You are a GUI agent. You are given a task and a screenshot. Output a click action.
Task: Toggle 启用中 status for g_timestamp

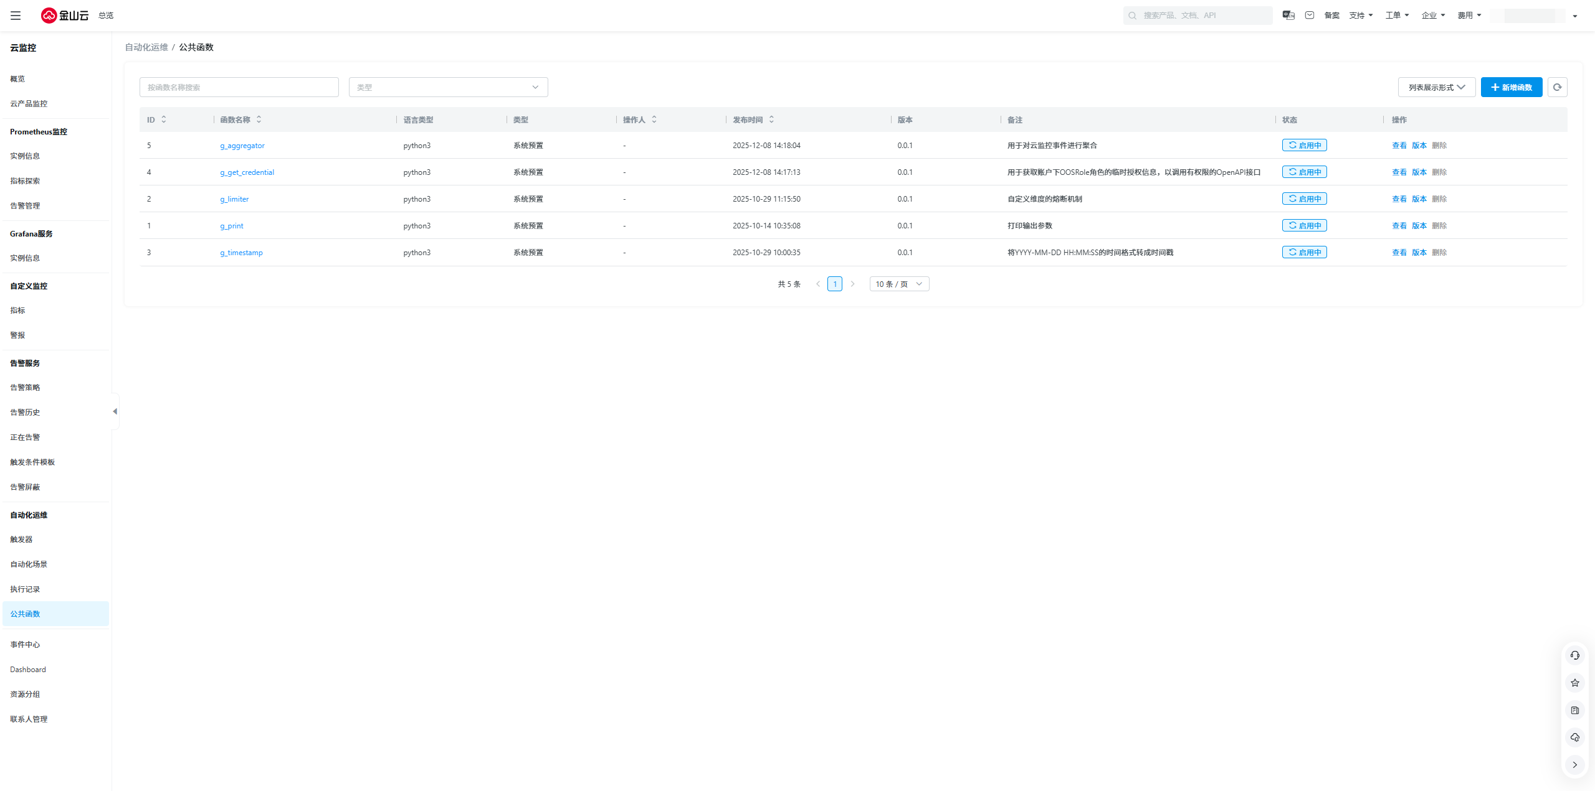click(1304, 252)
